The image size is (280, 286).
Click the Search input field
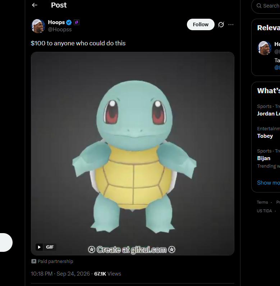click(x=266, y=6)
